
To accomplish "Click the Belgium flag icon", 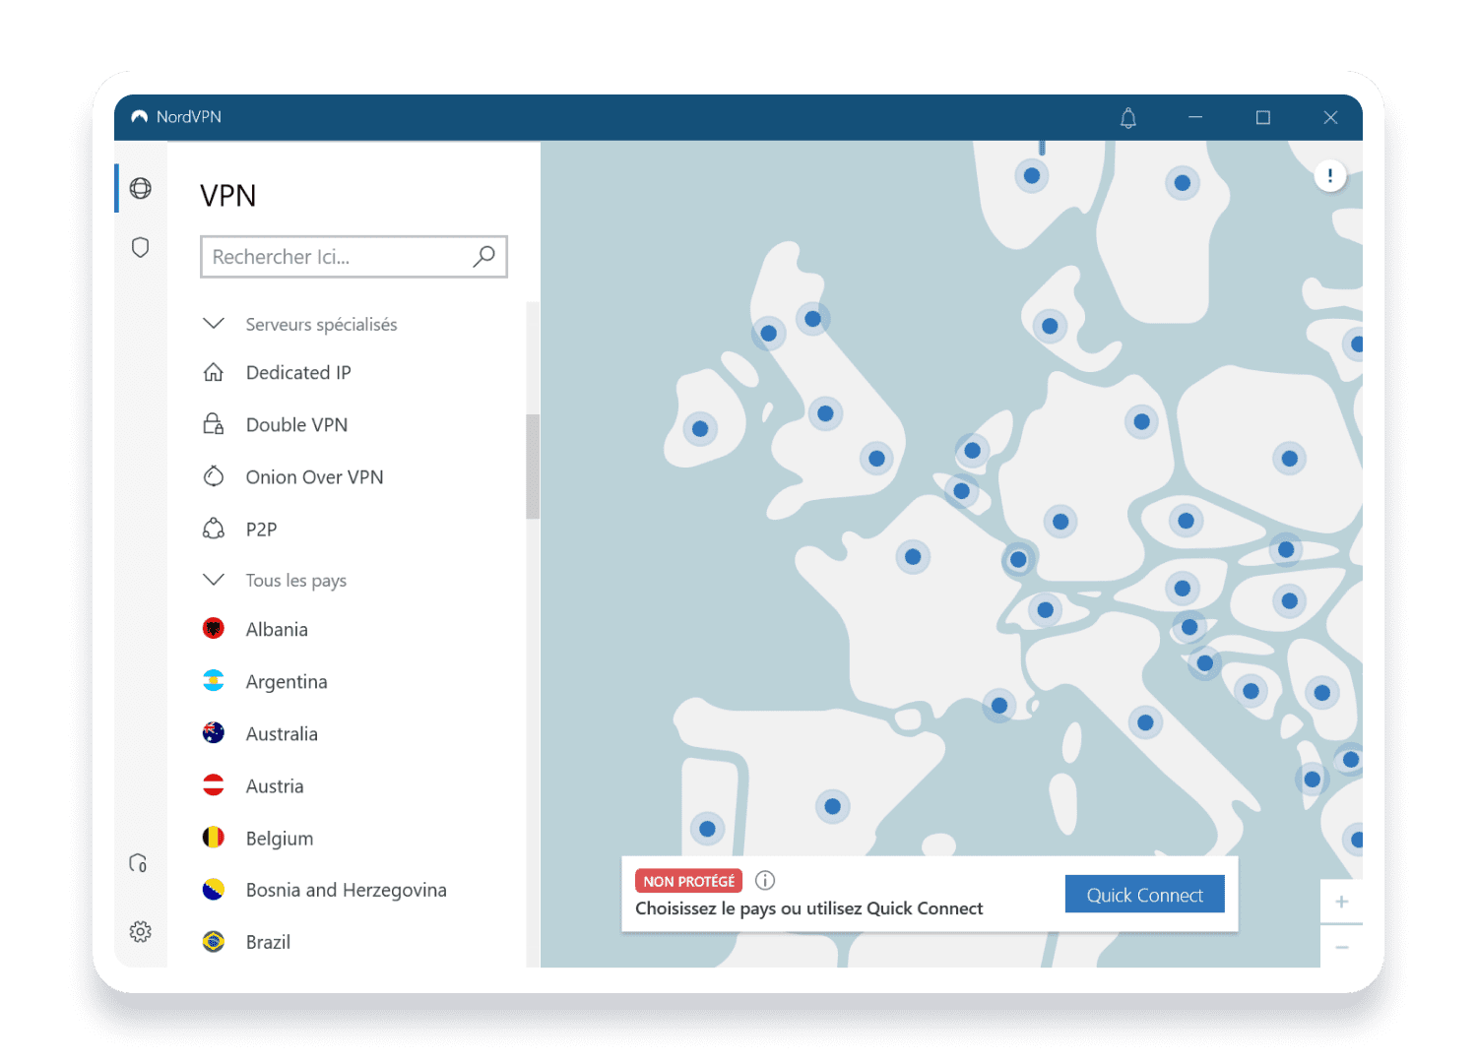I will 214,837.
